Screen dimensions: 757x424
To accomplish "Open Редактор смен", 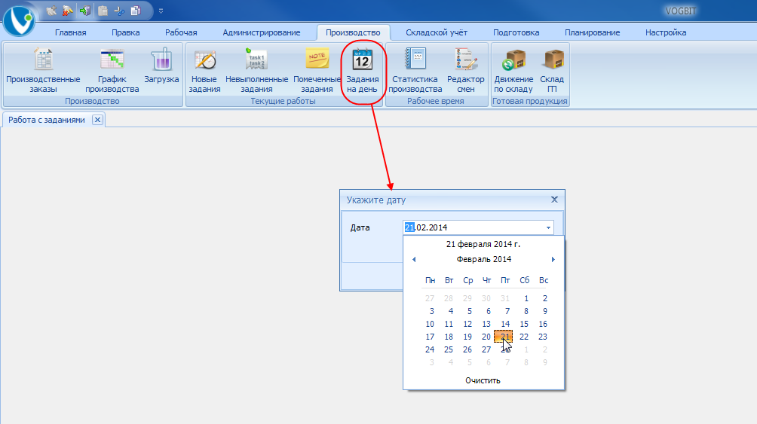I will (466, 70).
